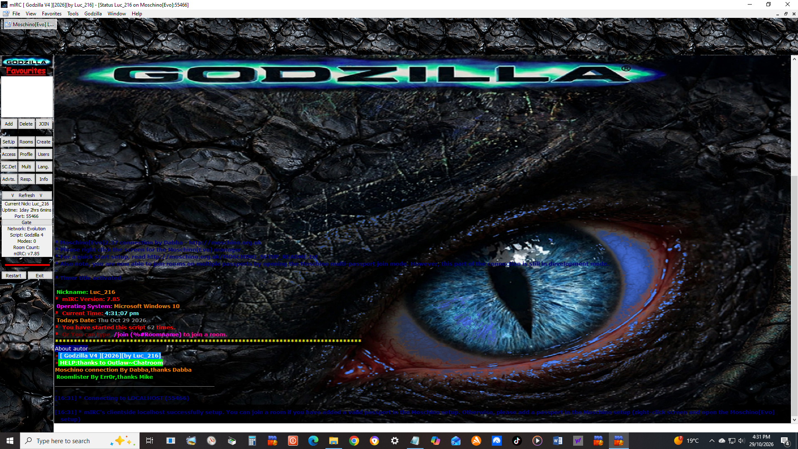Open Word from the taskbar
Viewport: 798px width, 449px height.
(x=558, y=441)
